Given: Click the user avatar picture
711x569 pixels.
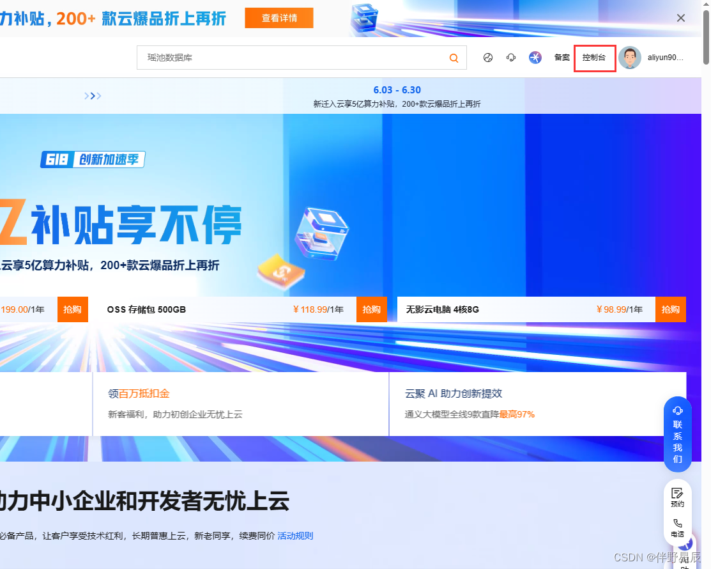Looking at the screenshot, I should pyautogui.click(x=630, y=58).
